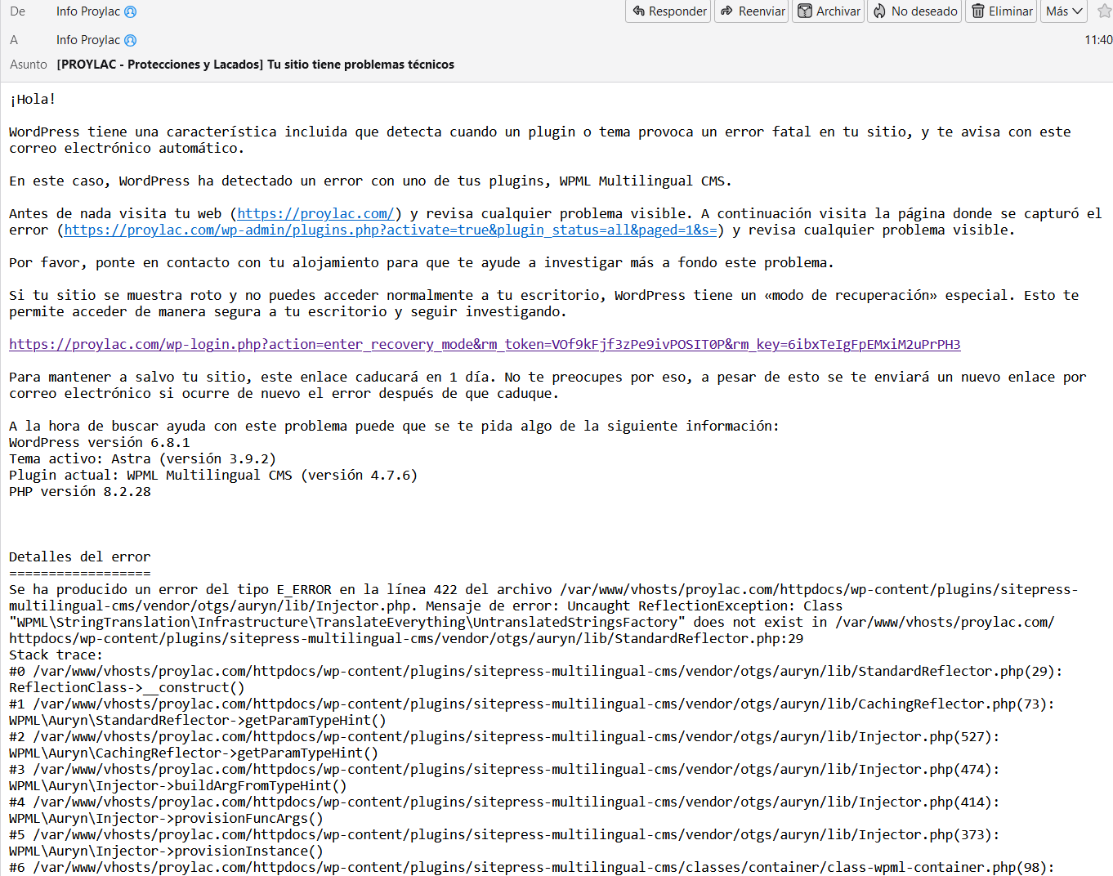This screenshot has height=876, width=1113.
Task: Click the heading 'Detalles del error'
Action: click(79, 556)
